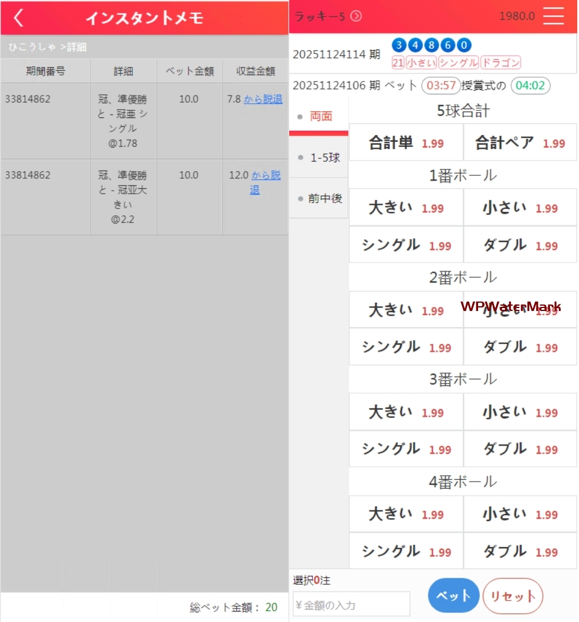Toggle 合計単 bet option at 1.99
The width and height of the screenshot is (579, 622).
point(406,143)
